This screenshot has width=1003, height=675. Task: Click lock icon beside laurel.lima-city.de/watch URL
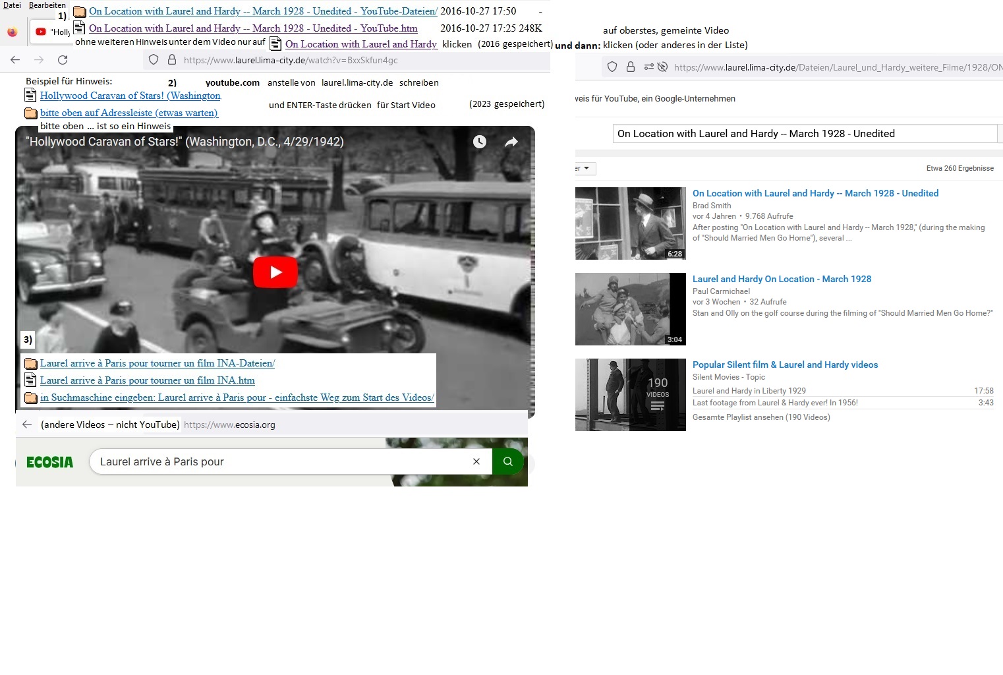tap(172, 60)
